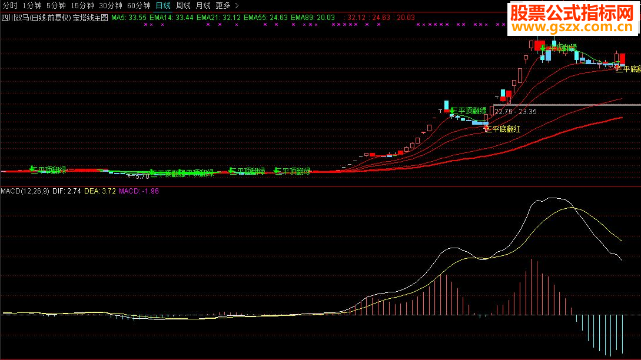Click the EMA14: 33.44 indicator value
641x360 pixels.
tap(171, 18)
